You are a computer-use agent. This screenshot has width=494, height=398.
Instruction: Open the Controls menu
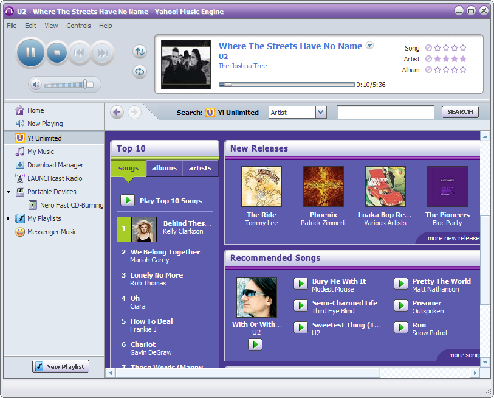coord(78,26)
